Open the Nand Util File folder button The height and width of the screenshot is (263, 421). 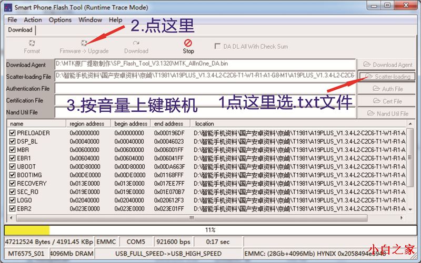pyautogui.click(x=387, y=113)
